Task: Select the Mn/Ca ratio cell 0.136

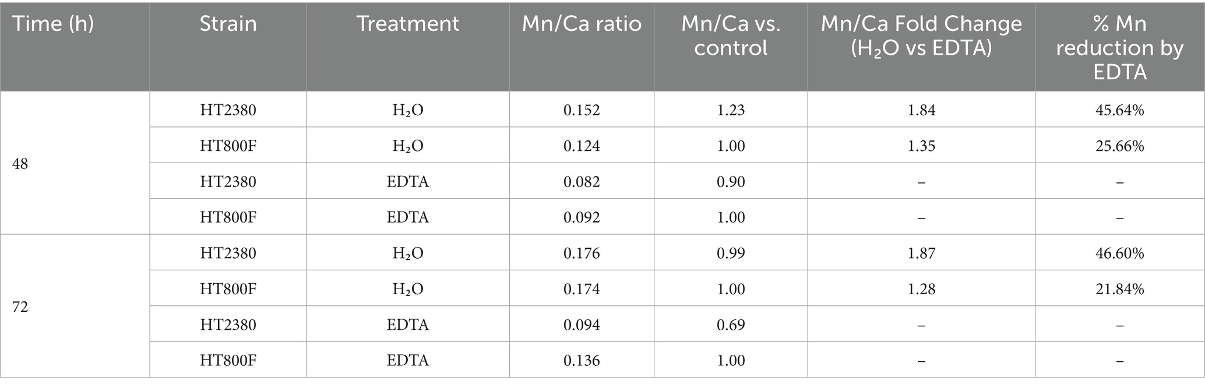Action: pyautogui.click(x=582, y=361)
